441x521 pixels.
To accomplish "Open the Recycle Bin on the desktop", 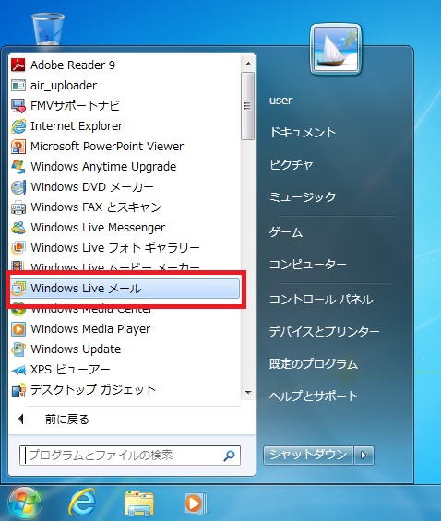I will point(48,30).
